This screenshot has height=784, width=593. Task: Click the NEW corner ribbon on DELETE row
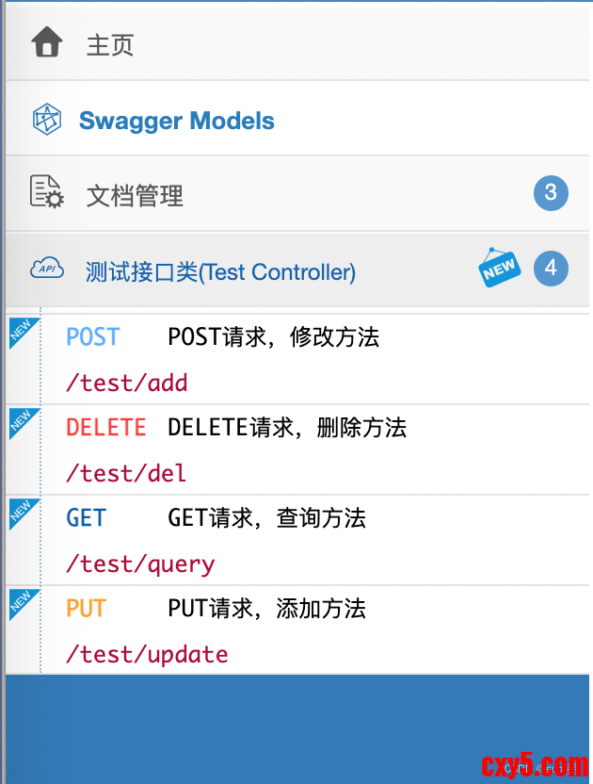point(23,422)
